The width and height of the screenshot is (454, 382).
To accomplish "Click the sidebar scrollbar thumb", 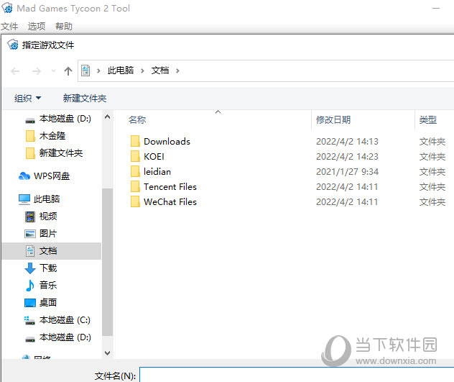I will point(108,262).
